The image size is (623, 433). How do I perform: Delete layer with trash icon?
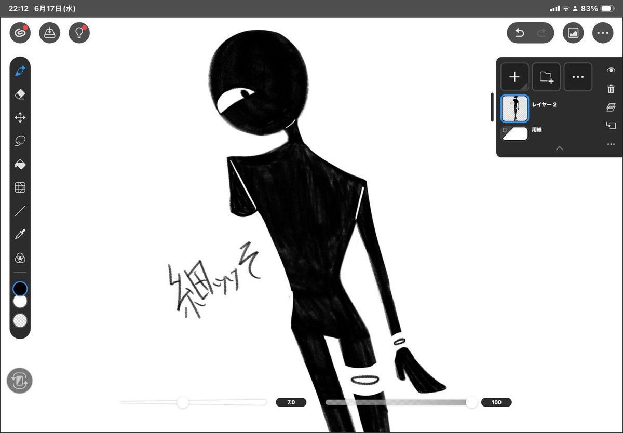611,89
